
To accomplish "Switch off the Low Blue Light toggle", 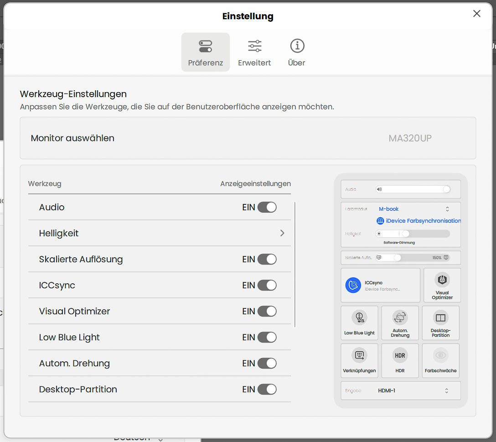I will (x=267, y=337).
